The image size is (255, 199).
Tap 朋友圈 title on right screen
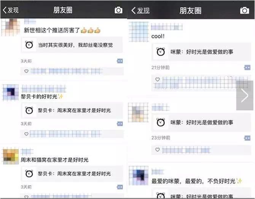tap(190, 11)
